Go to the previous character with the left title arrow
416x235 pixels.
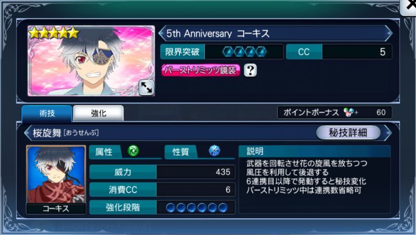(162, 33)
